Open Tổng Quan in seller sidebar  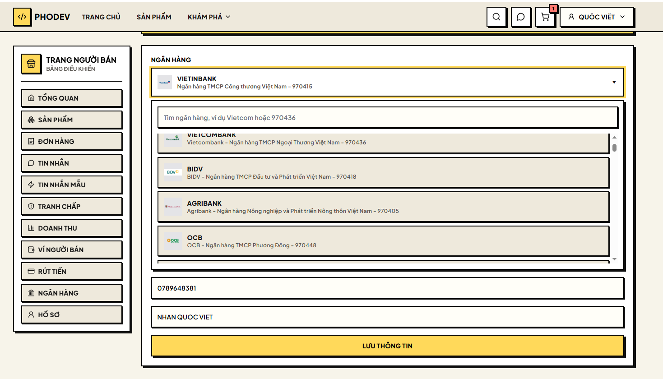coord(72,98)
